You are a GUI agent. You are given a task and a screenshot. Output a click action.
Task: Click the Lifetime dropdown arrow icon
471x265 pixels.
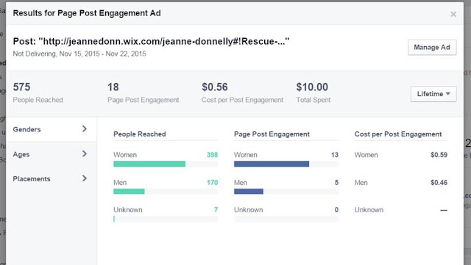448,94
